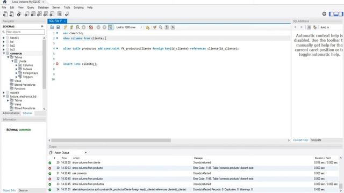344x193 pixels.
Task: Open the Scripting menu
Action: (x=78, y=7)
